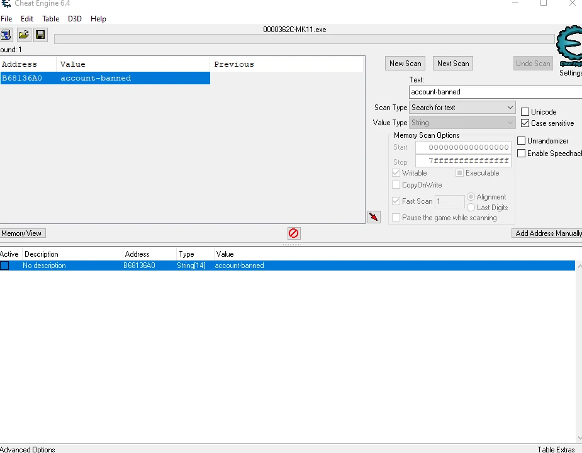Screen dimensions: 582x453
Task: Save table with the floppy disk icon
Action: point(40,35)
